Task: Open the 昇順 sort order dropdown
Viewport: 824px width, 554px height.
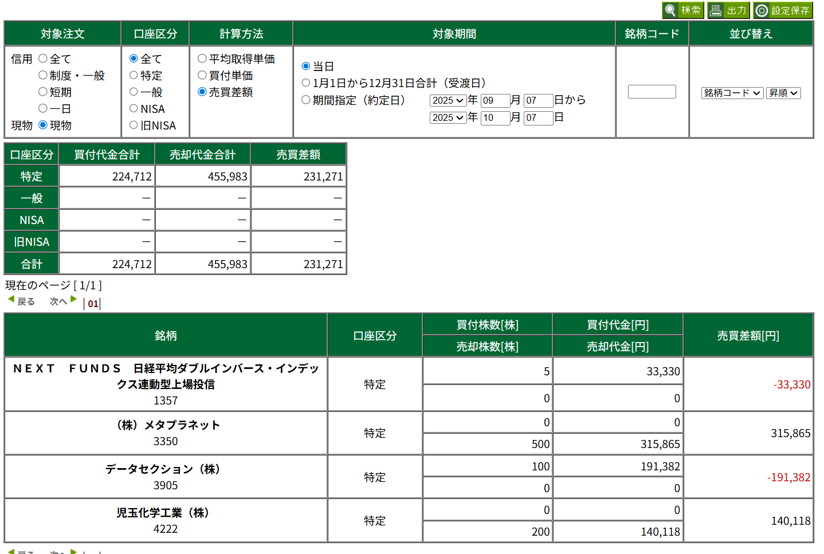Action: tap(783, 93)
